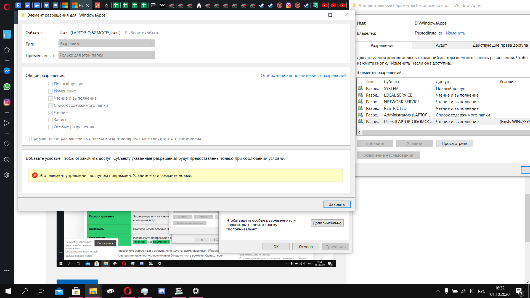Click 'OK' in properties dialog
The height and width of the screenshot is (298, 530).
pyautogui.click(x=276, y=247)
